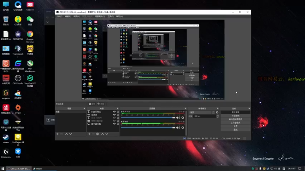Image resolution: width=305 pixels, height=171 pixels.
Task: Toggle visibility of game capture source
Action: click(x=114, y=115)
